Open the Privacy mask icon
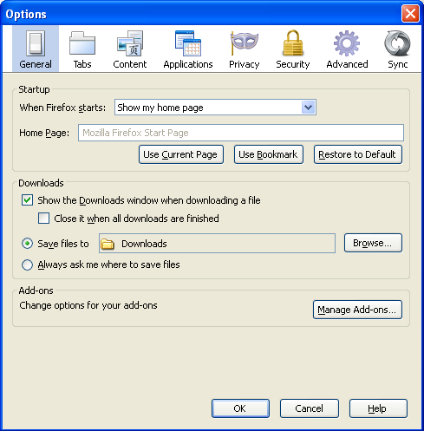Viewport: 424px width, 431px height. click(245, 43)
